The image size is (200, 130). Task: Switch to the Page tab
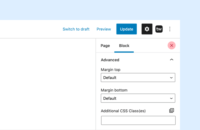(x=105, y=46)
